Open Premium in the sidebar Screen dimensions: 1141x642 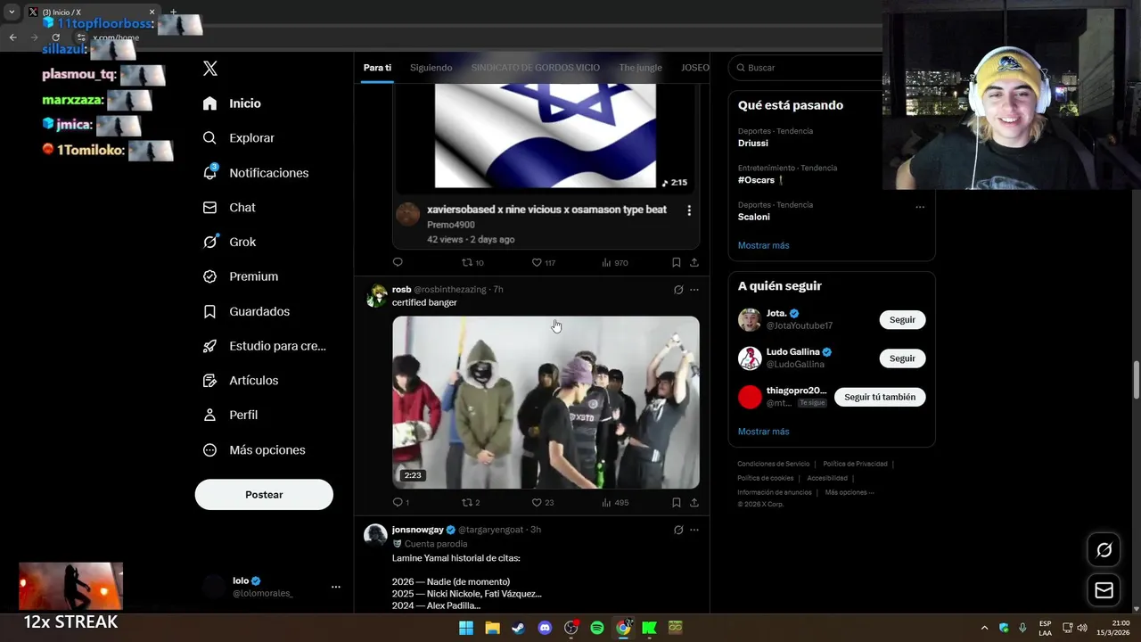240,276
